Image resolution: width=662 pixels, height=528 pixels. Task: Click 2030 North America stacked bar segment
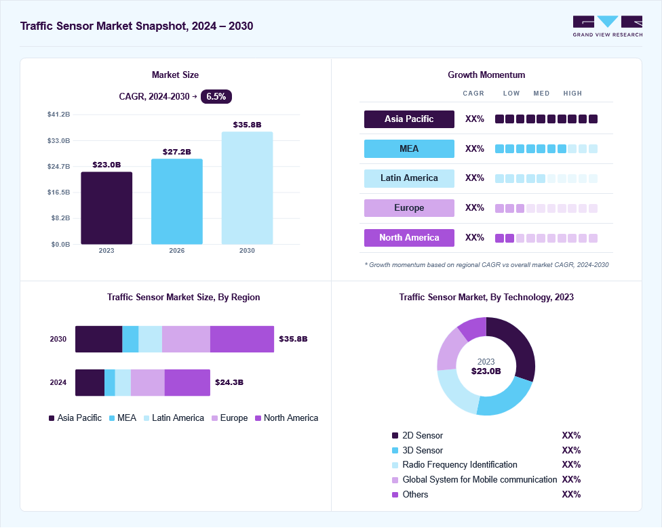pos(242,339)
